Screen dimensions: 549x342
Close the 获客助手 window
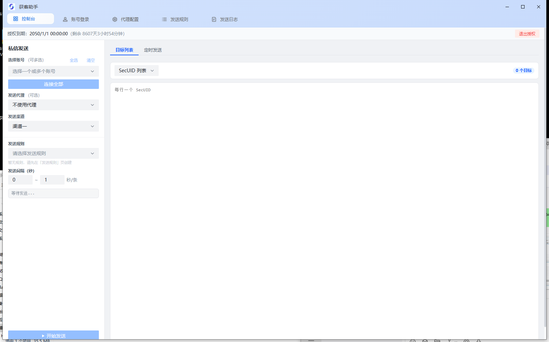(x=538, y=7)
